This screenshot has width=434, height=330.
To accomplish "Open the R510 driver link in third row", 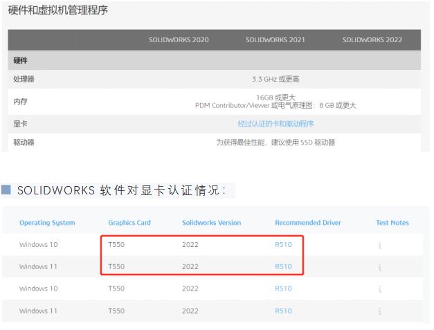I will pyautogui.click(x=283, y=288).
